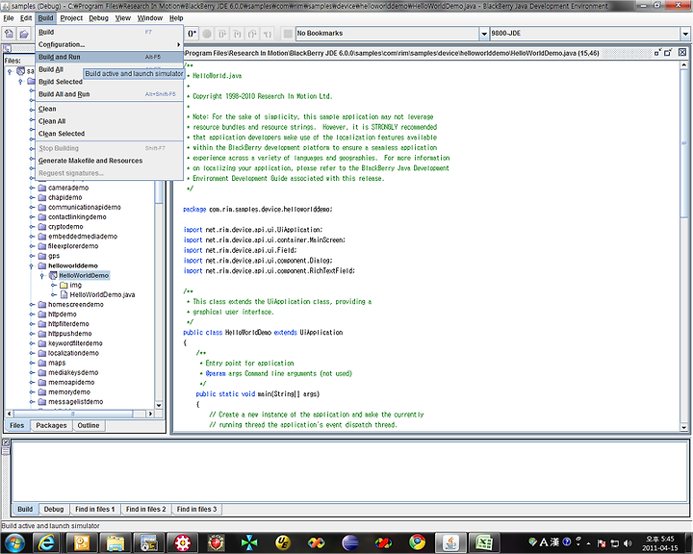Close the HelloWorldDemo.java editor pane

(682, 52)
